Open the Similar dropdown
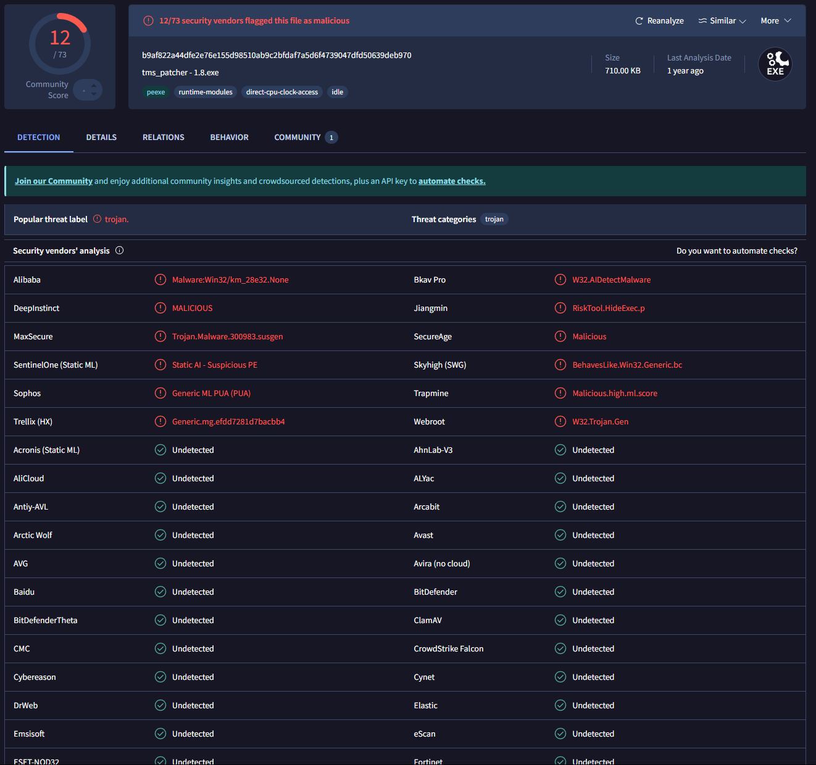This screenshot has height=765, width=816. coord(722,21)
